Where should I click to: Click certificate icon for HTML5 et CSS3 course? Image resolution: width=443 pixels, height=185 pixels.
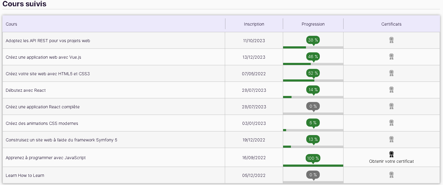391,73
